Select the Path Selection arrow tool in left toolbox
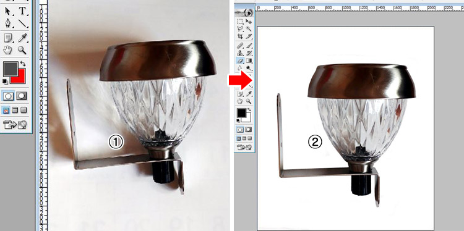The height and width of the screenshot is (231, 464). pos(7,11)
